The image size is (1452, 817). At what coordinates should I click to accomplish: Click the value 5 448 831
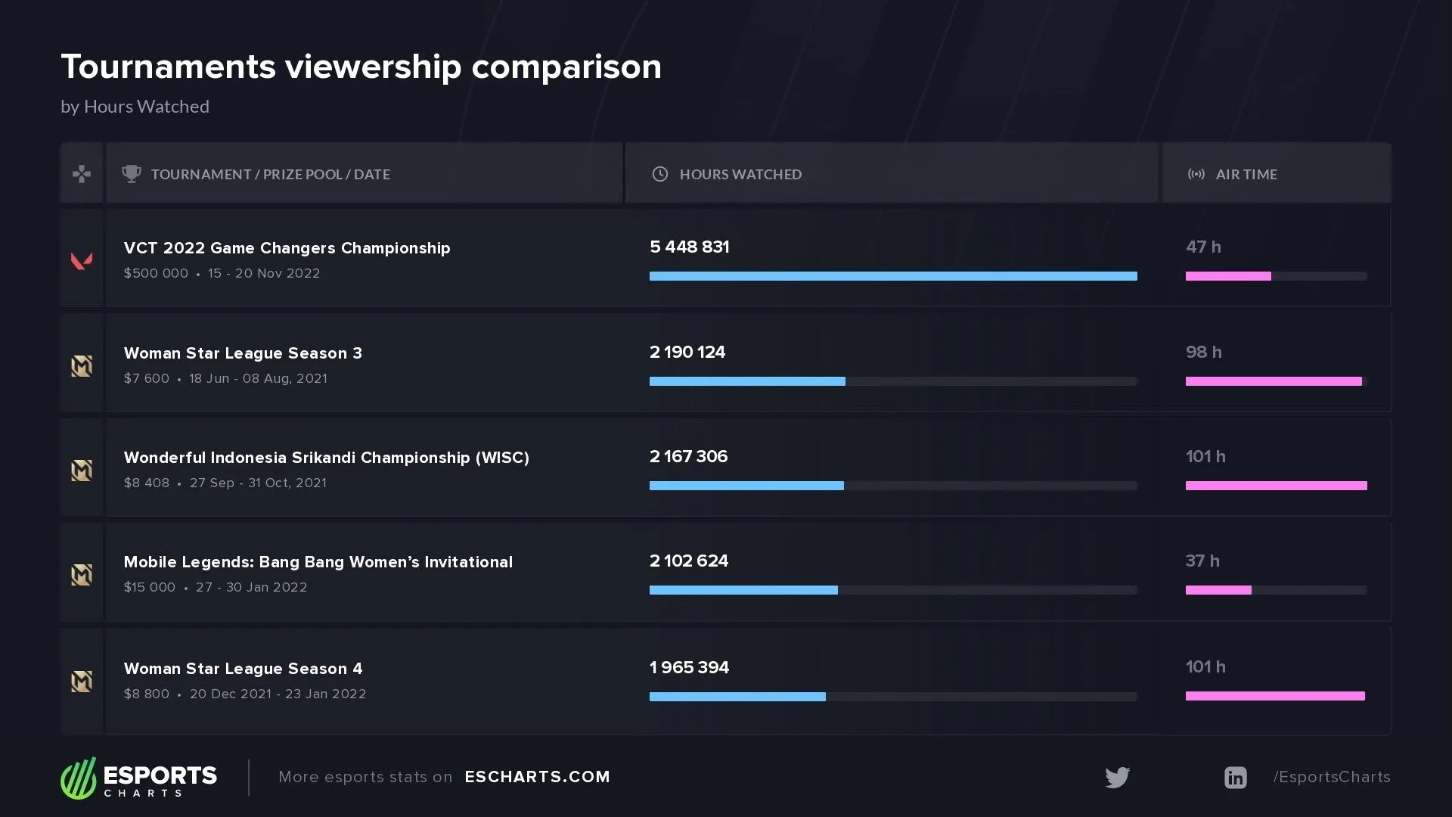point(690,247)
